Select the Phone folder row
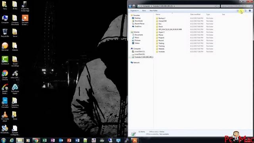254x143 pixels. (185, 35)
